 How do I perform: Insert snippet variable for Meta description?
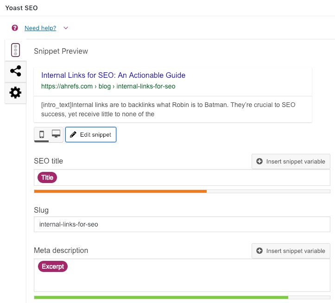pyautogui.click(x=291, y=251)
